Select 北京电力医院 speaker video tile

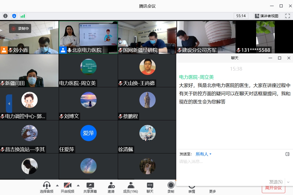88,37
